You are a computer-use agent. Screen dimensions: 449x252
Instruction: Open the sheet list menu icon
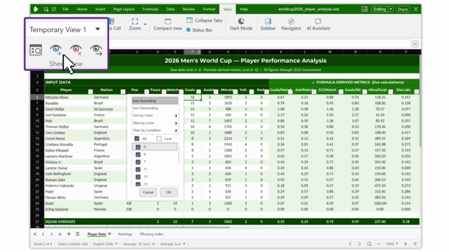coord(78,234)
